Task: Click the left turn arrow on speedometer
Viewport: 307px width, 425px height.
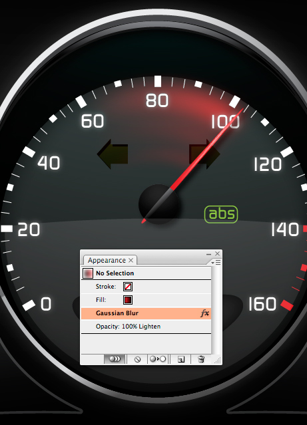Action: pyautogui.click(x=113, y=154)
